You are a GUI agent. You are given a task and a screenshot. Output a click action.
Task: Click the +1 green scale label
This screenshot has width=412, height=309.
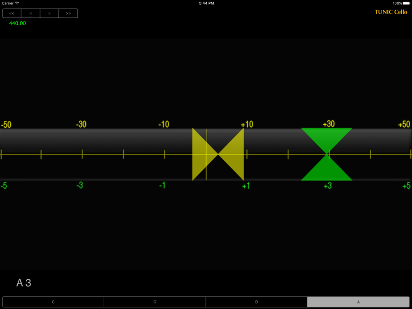246,186
